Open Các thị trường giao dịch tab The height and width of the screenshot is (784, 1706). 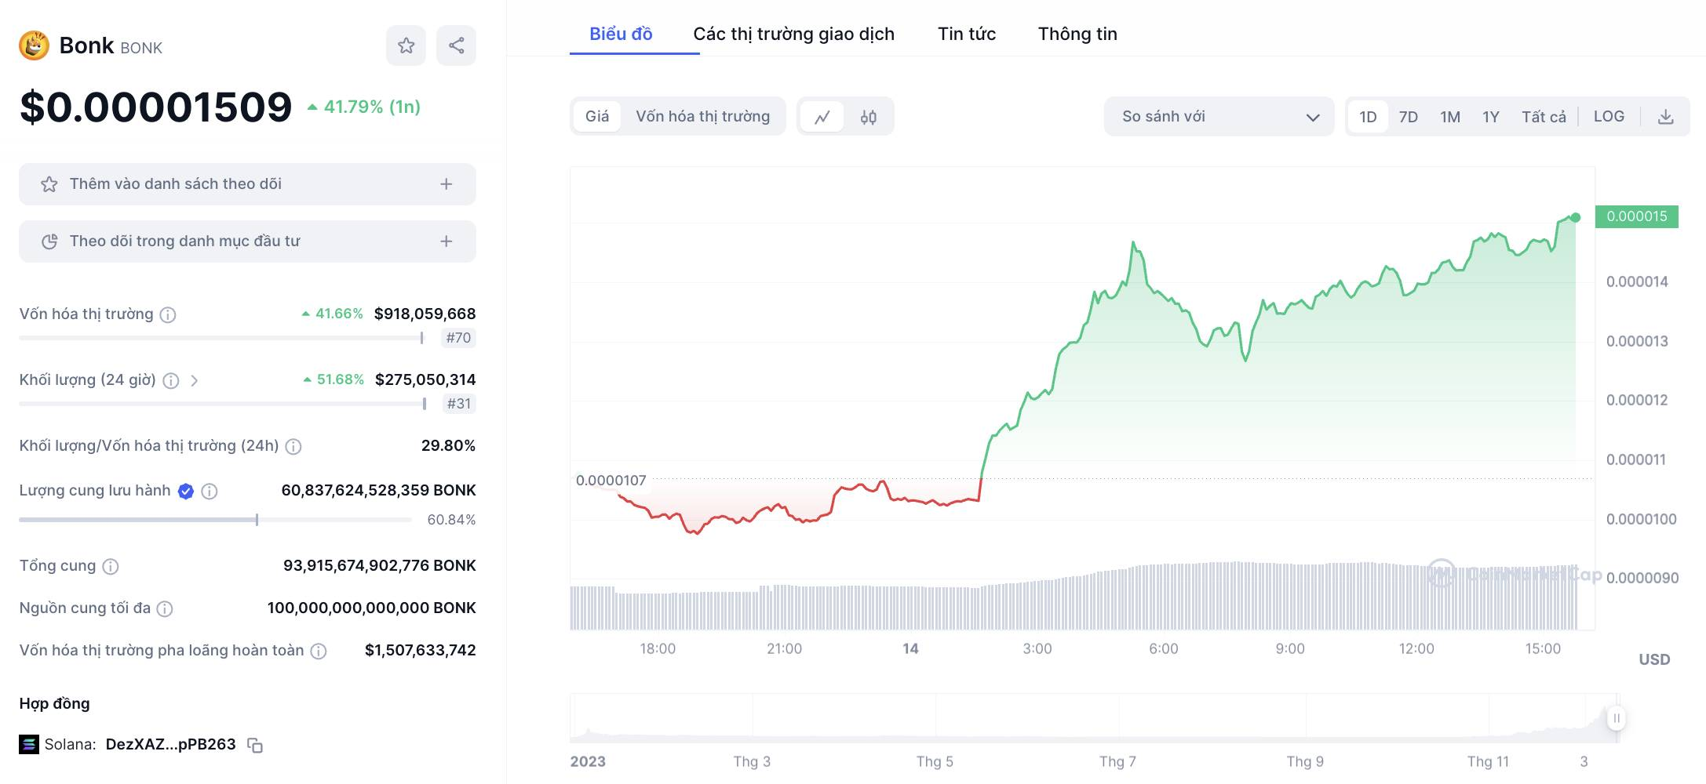point(793,34)
